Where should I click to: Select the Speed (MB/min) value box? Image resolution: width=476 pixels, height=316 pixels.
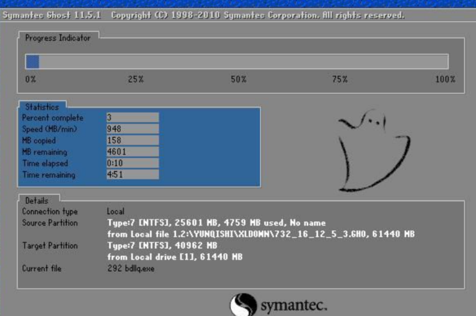[x=132, y=129]
